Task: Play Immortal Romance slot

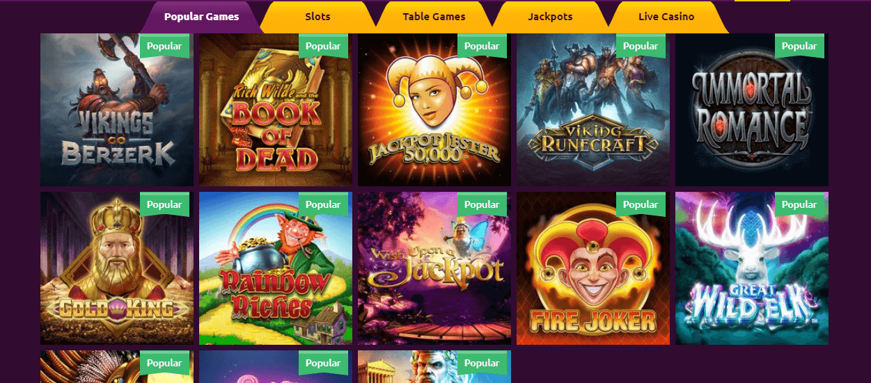Action: [752, 110]
